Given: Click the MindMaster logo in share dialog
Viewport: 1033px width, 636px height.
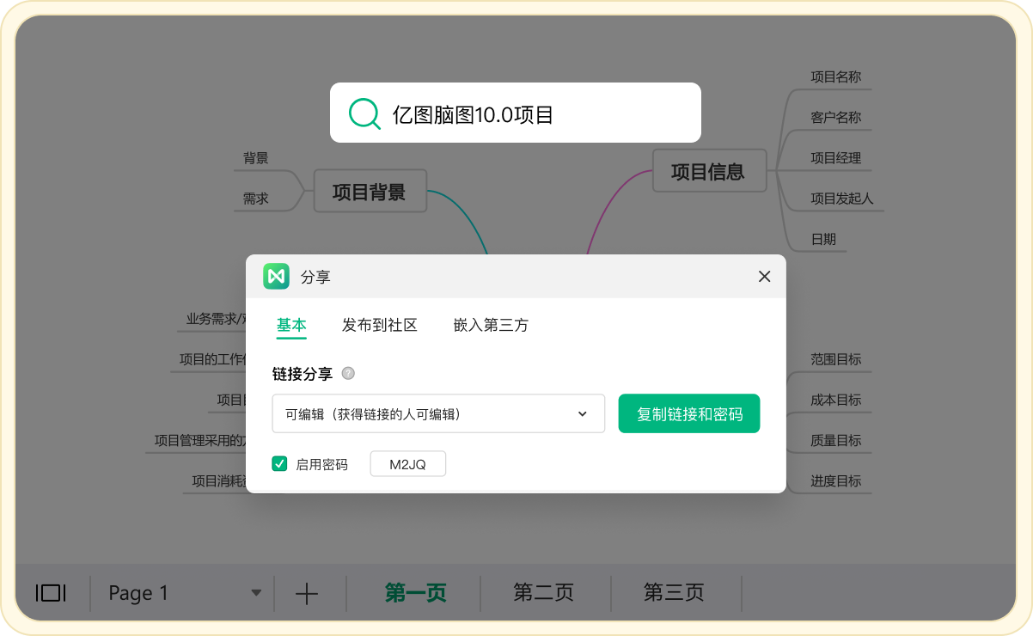Looking at the screenshot, I should (x=276, y=276).
